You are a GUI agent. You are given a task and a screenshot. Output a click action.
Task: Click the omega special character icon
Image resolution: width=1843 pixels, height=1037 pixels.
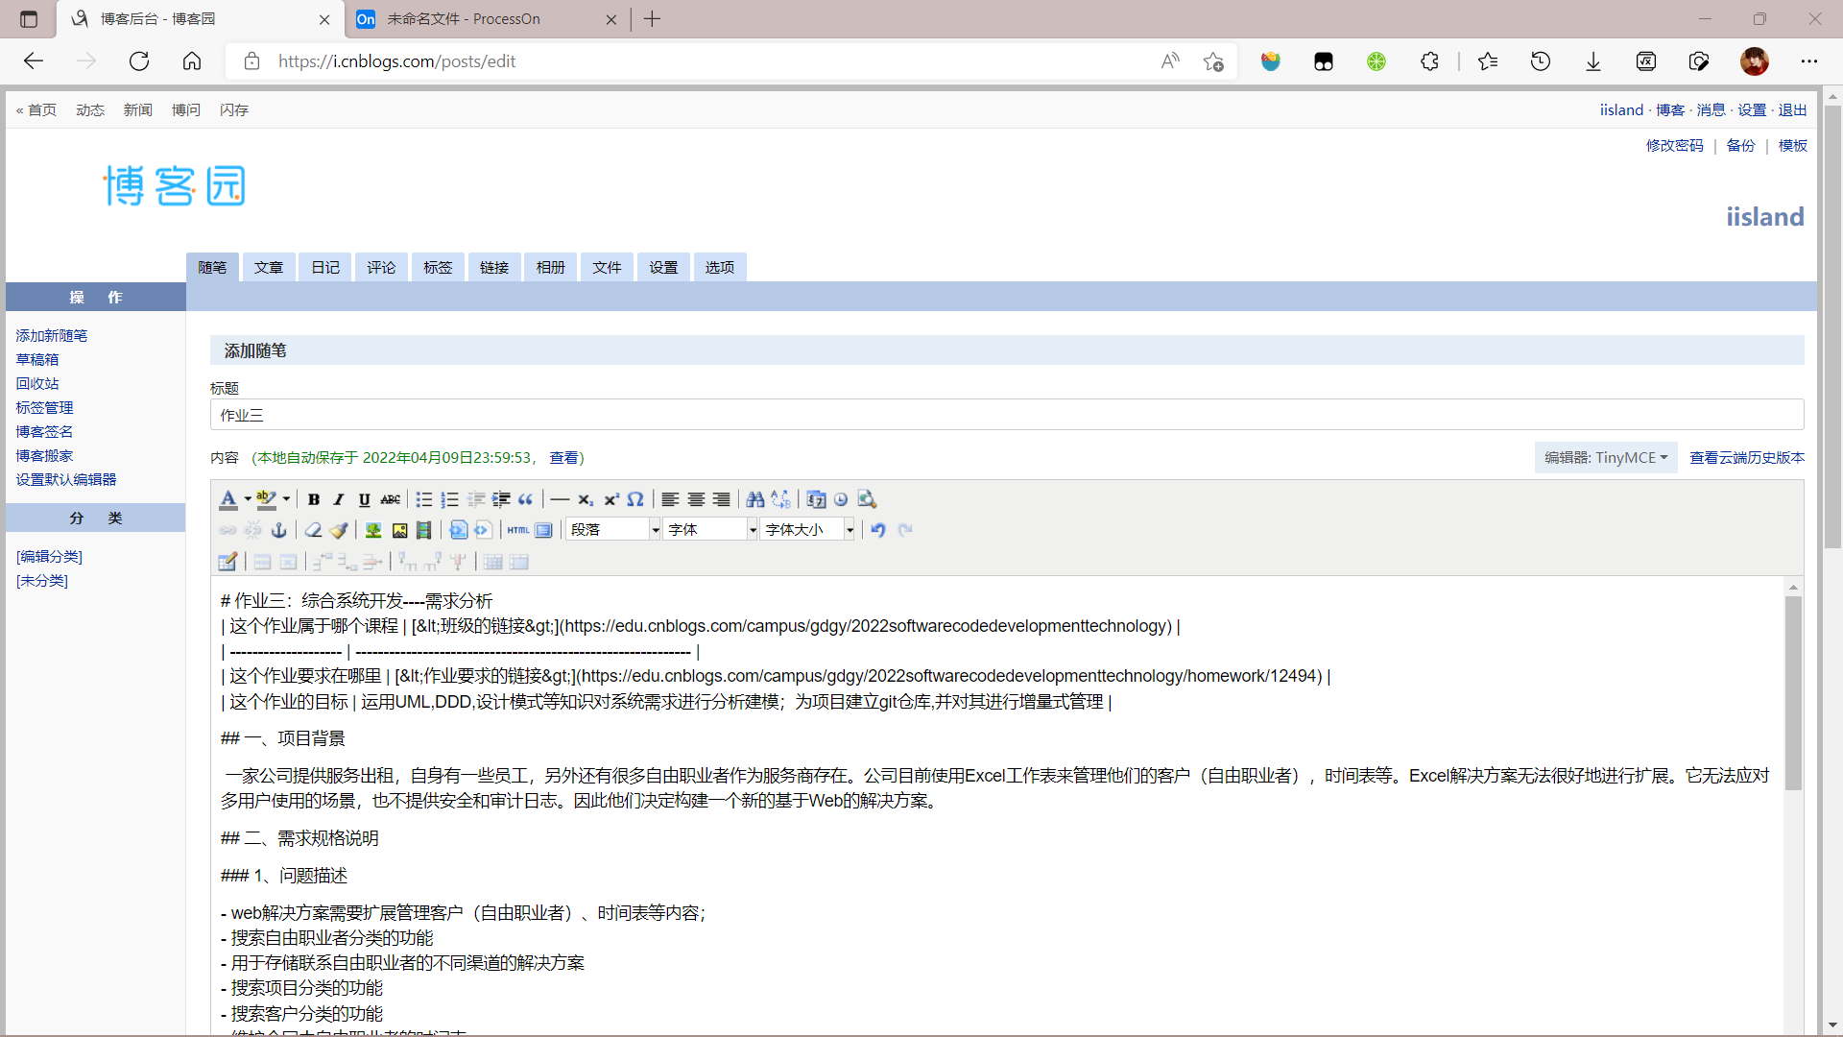pyautogui.click(x=635, y=499)
